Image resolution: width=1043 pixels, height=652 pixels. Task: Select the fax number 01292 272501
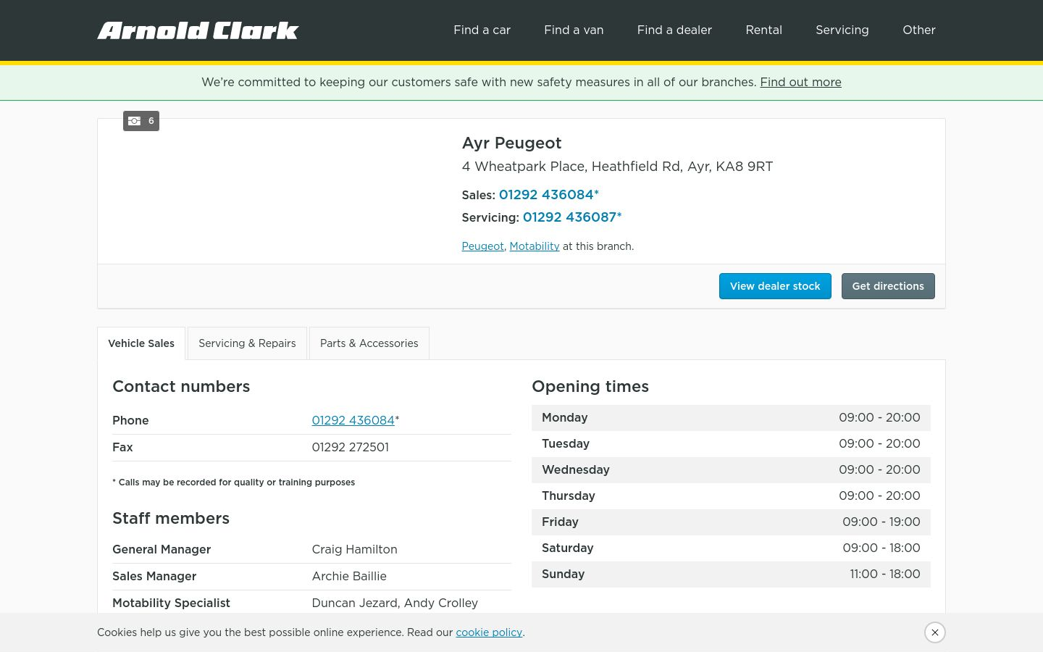pos(350,448)
